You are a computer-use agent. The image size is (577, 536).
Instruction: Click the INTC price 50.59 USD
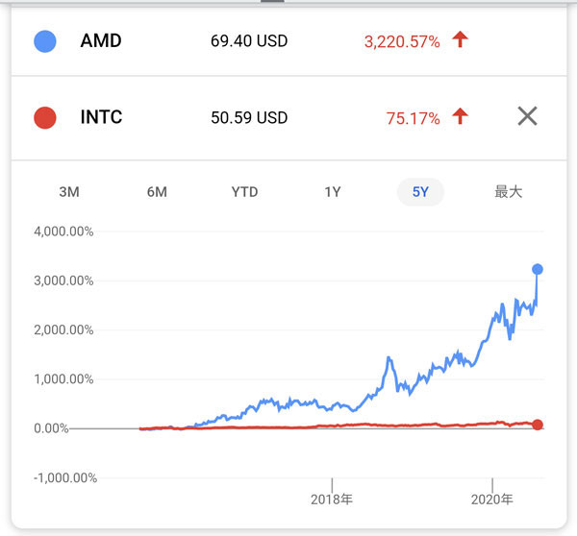coord(249,118)
